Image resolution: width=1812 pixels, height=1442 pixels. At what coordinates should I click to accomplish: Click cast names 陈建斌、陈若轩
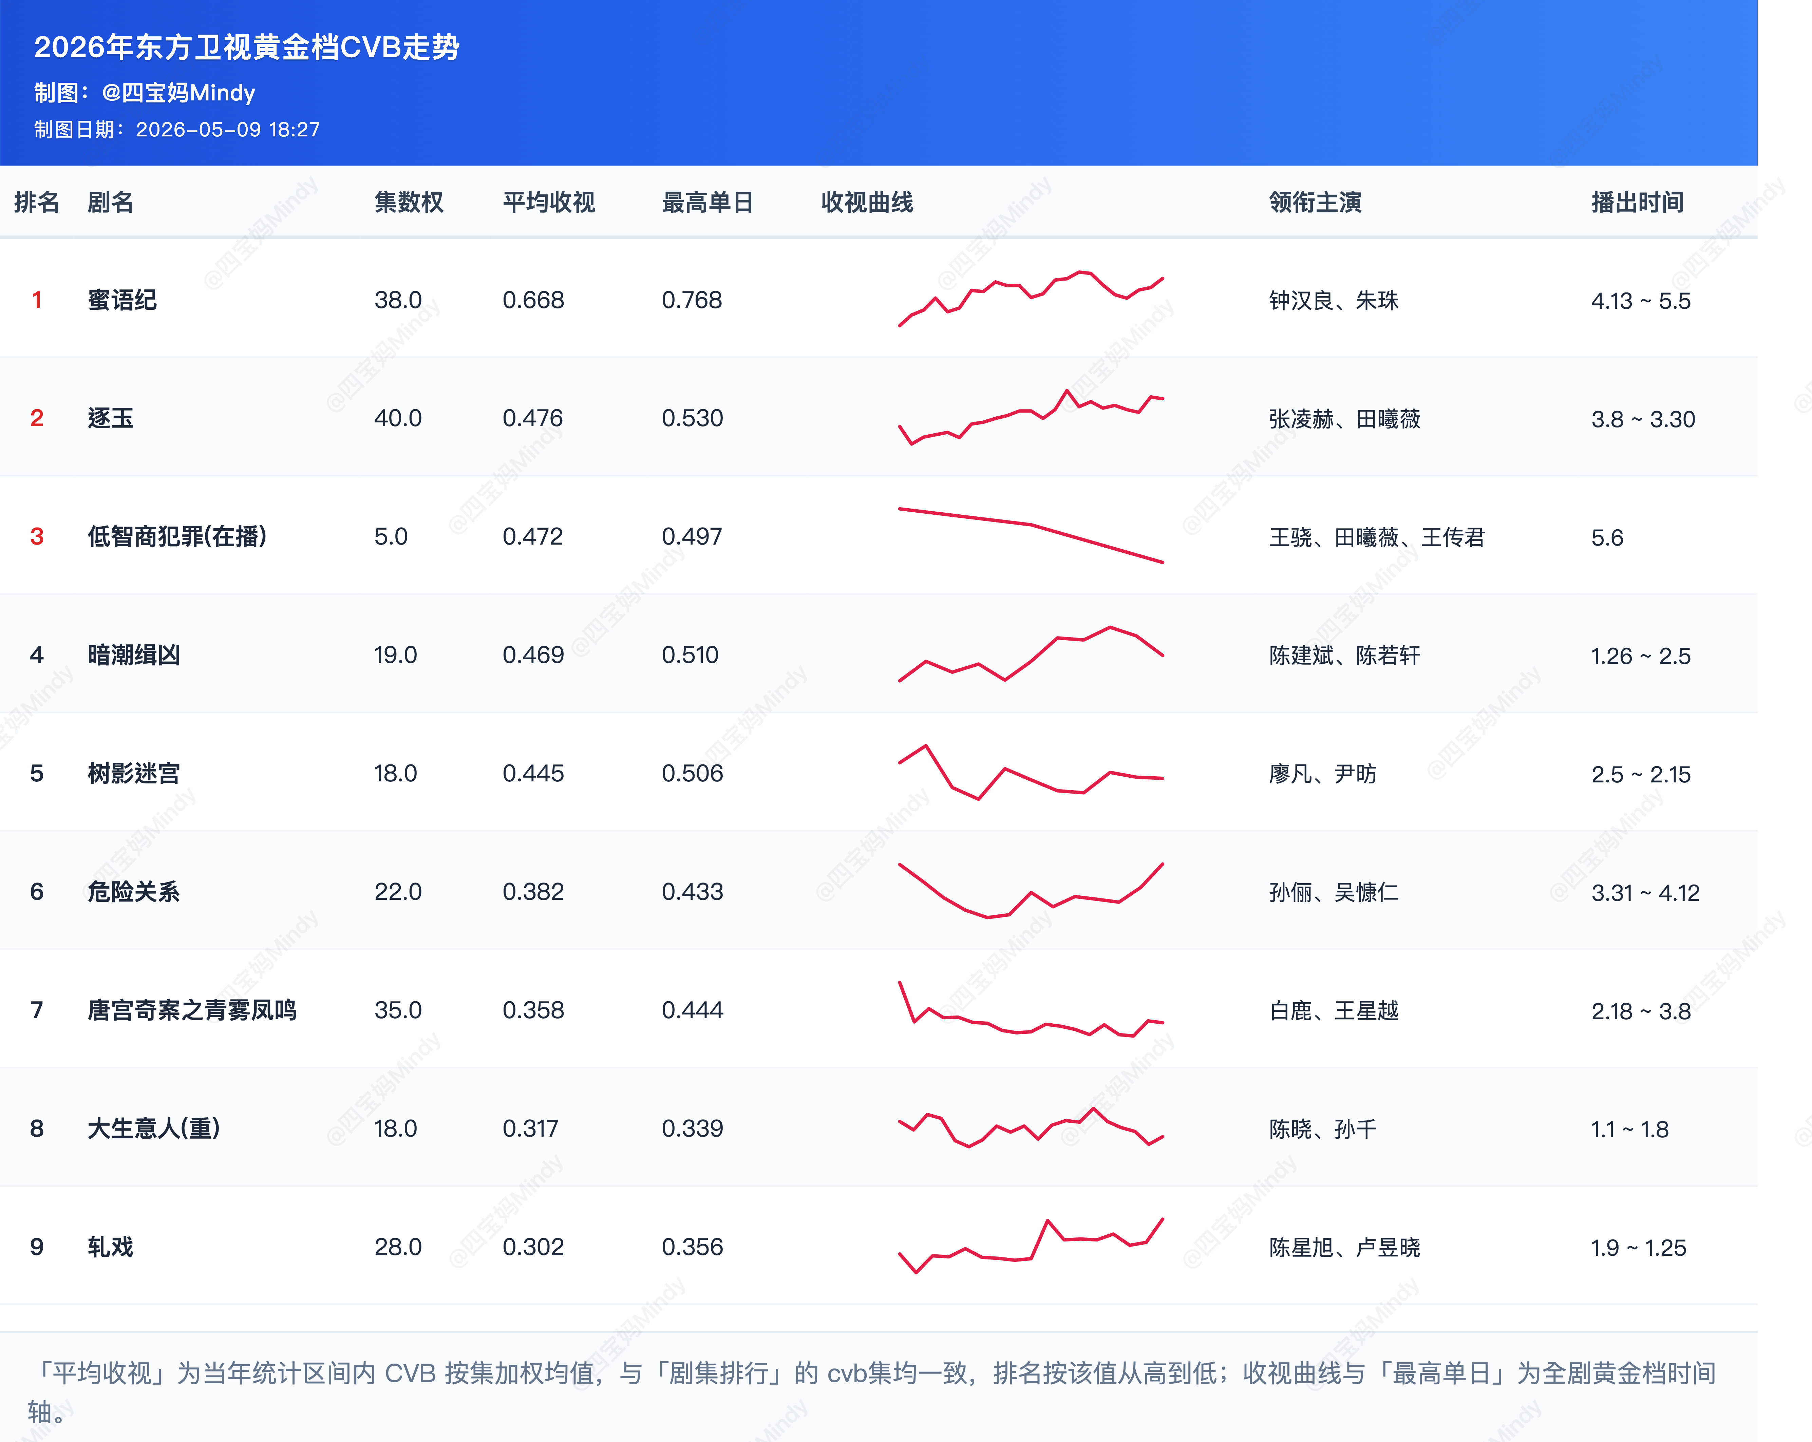click(x=1345, y=656)
